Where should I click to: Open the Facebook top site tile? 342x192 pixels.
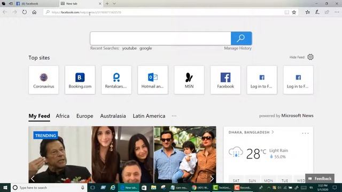226,80
